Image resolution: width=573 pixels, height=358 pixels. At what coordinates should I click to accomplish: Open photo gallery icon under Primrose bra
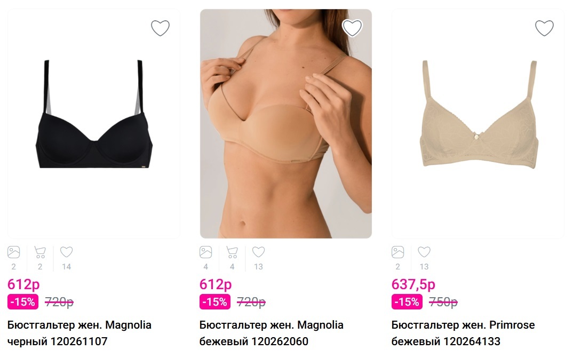point(397,252)
